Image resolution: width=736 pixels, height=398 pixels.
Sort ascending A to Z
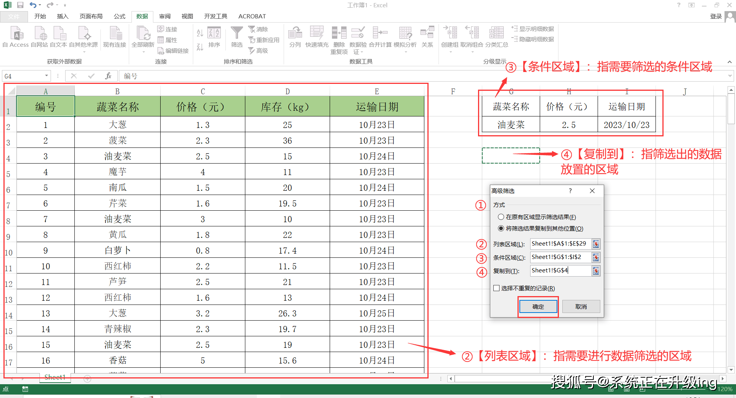(x=200, y=33)
